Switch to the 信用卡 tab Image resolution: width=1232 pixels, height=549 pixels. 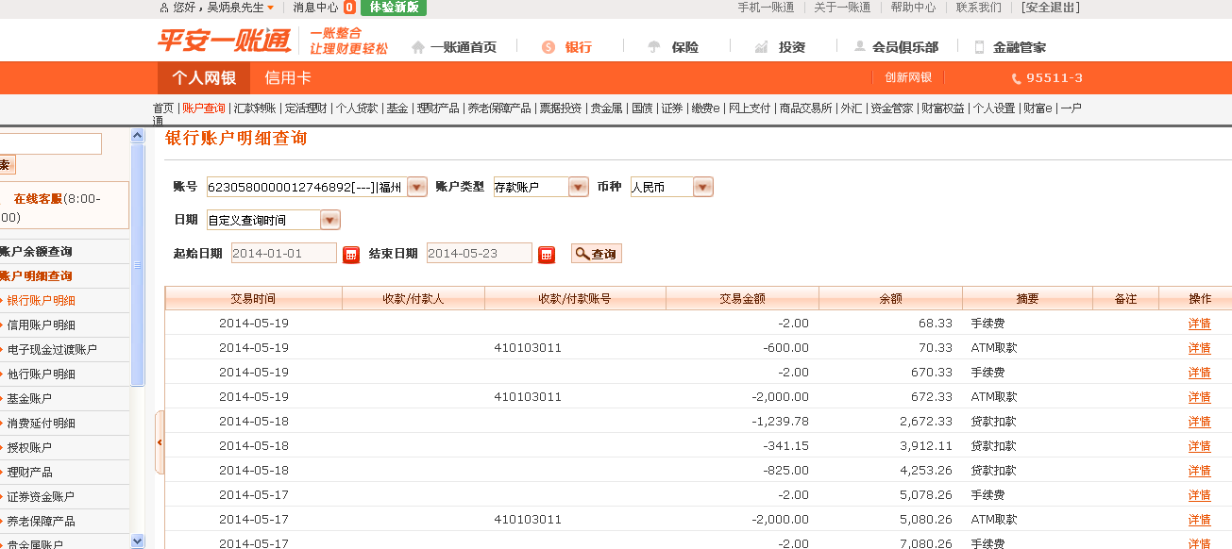click(x=288, y=77)
